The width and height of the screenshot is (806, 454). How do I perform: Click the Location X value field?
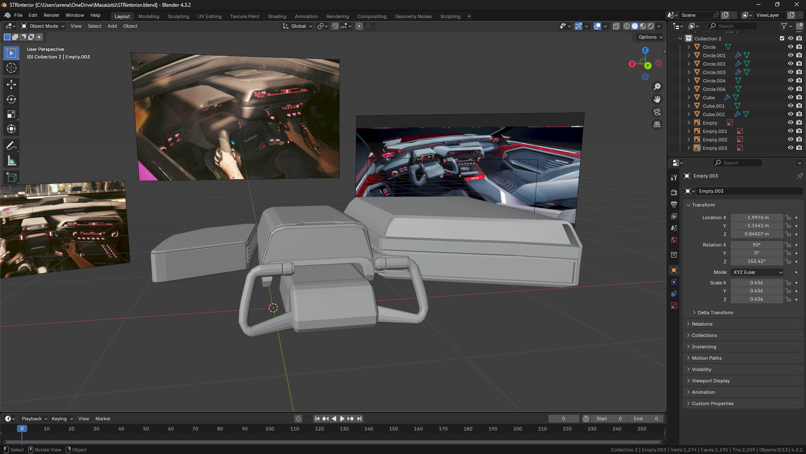[756, 218]
